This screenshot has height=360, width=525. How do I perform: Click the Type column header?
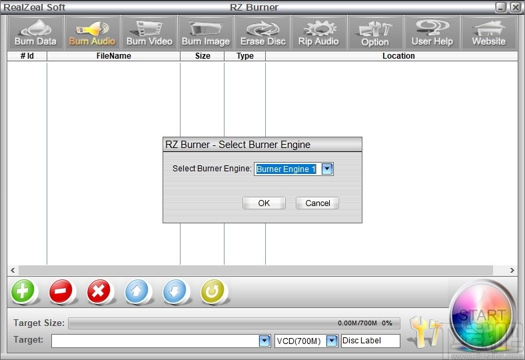click(x=245, y=56)
